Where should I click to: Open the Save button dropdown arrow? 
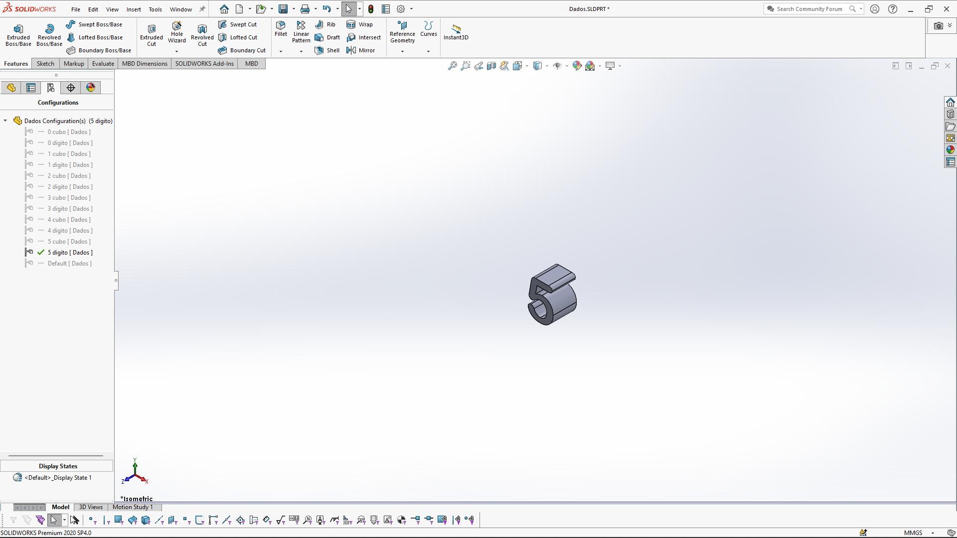294,9
